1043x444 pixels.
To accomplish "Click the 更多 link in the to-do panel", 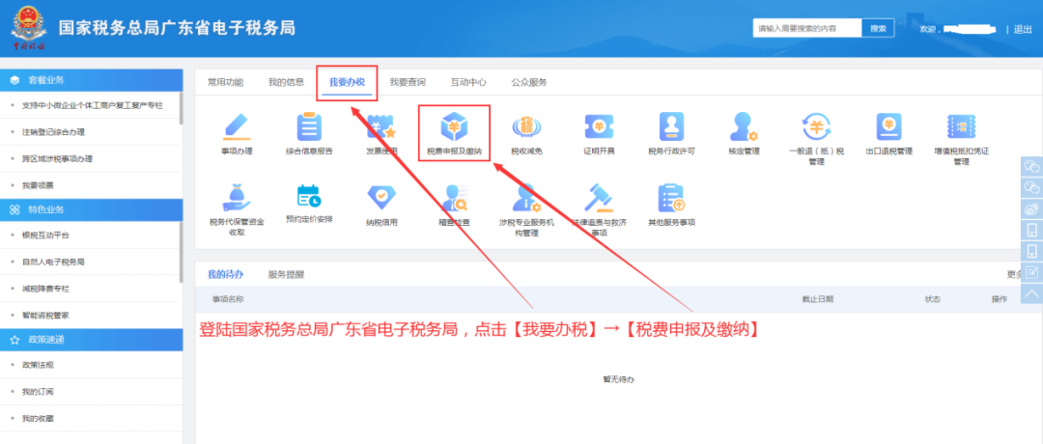I will [x=1014, y=274].
